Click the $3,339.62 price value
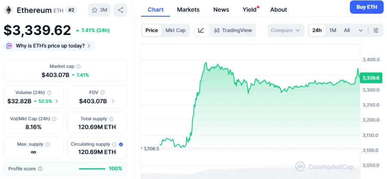The image size is (387, 179). (37, 30)
